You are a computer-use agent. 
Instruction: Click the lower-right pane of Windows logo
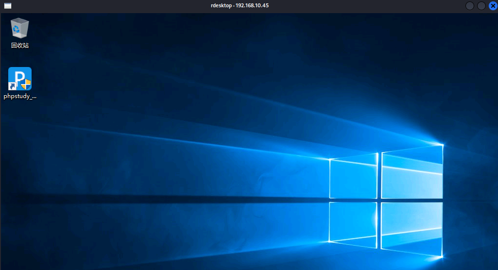(412, 228)
